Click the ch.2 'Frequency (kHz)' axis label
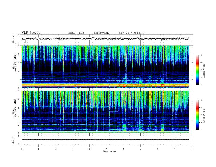Image resolution: width=216 pixels, height=167 pixels. coord(15,109)
